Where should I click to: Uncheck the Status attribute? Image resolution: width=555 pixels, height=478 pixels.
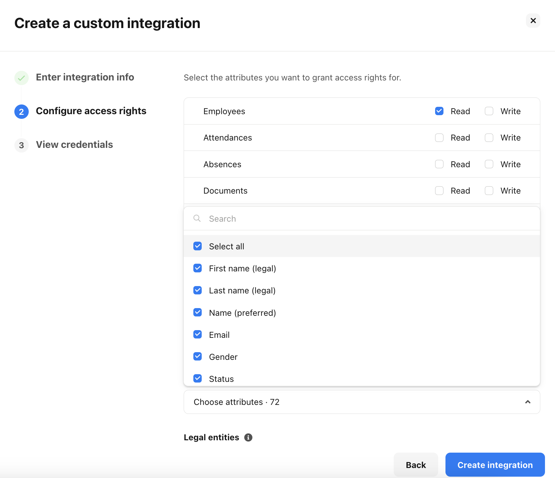tap(198, 379)
